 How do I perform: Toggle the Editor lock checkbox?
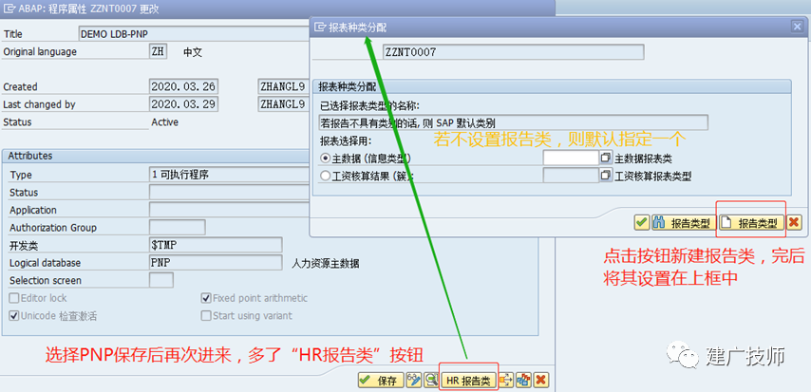tap(14, 298)
